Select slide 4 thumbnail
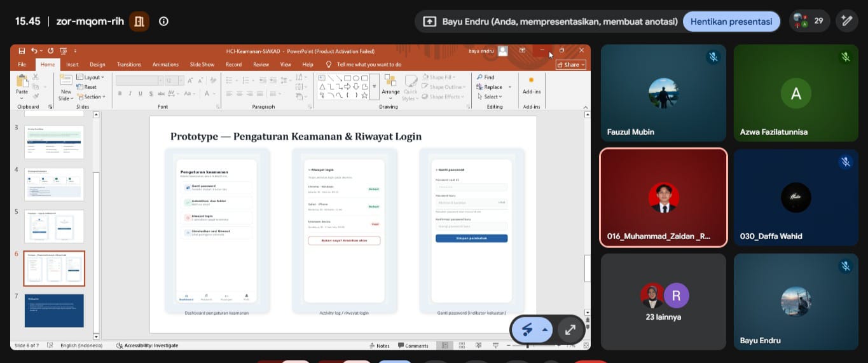Viewport: 868px width, 363px height. tap(54, 184)
